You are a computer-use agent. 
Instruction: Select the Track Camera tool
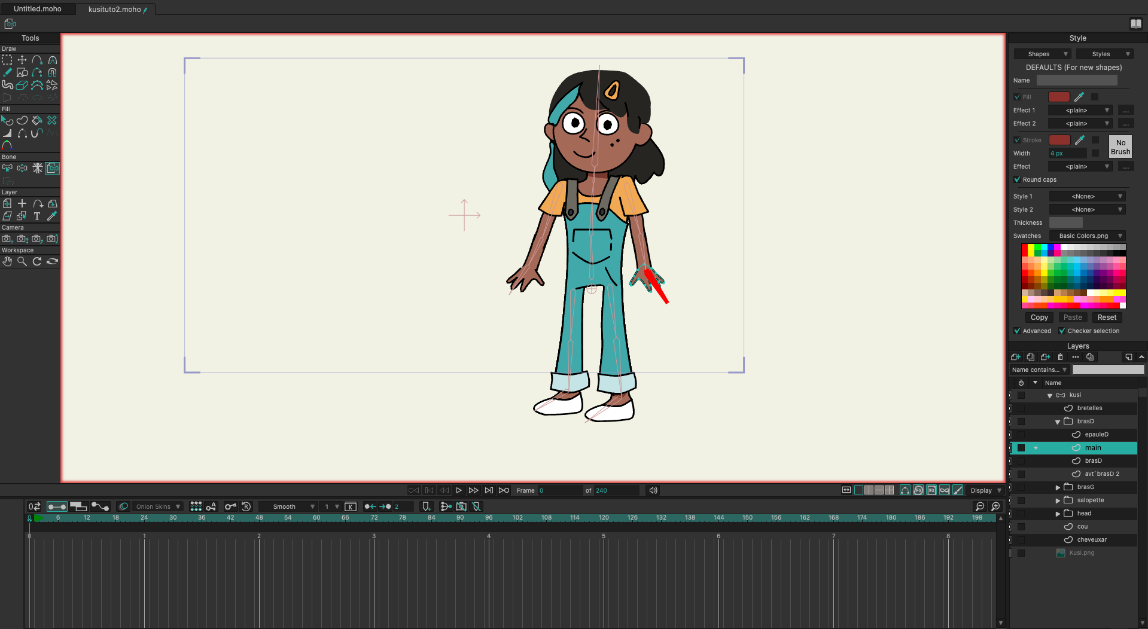click(x=7, y=239)
